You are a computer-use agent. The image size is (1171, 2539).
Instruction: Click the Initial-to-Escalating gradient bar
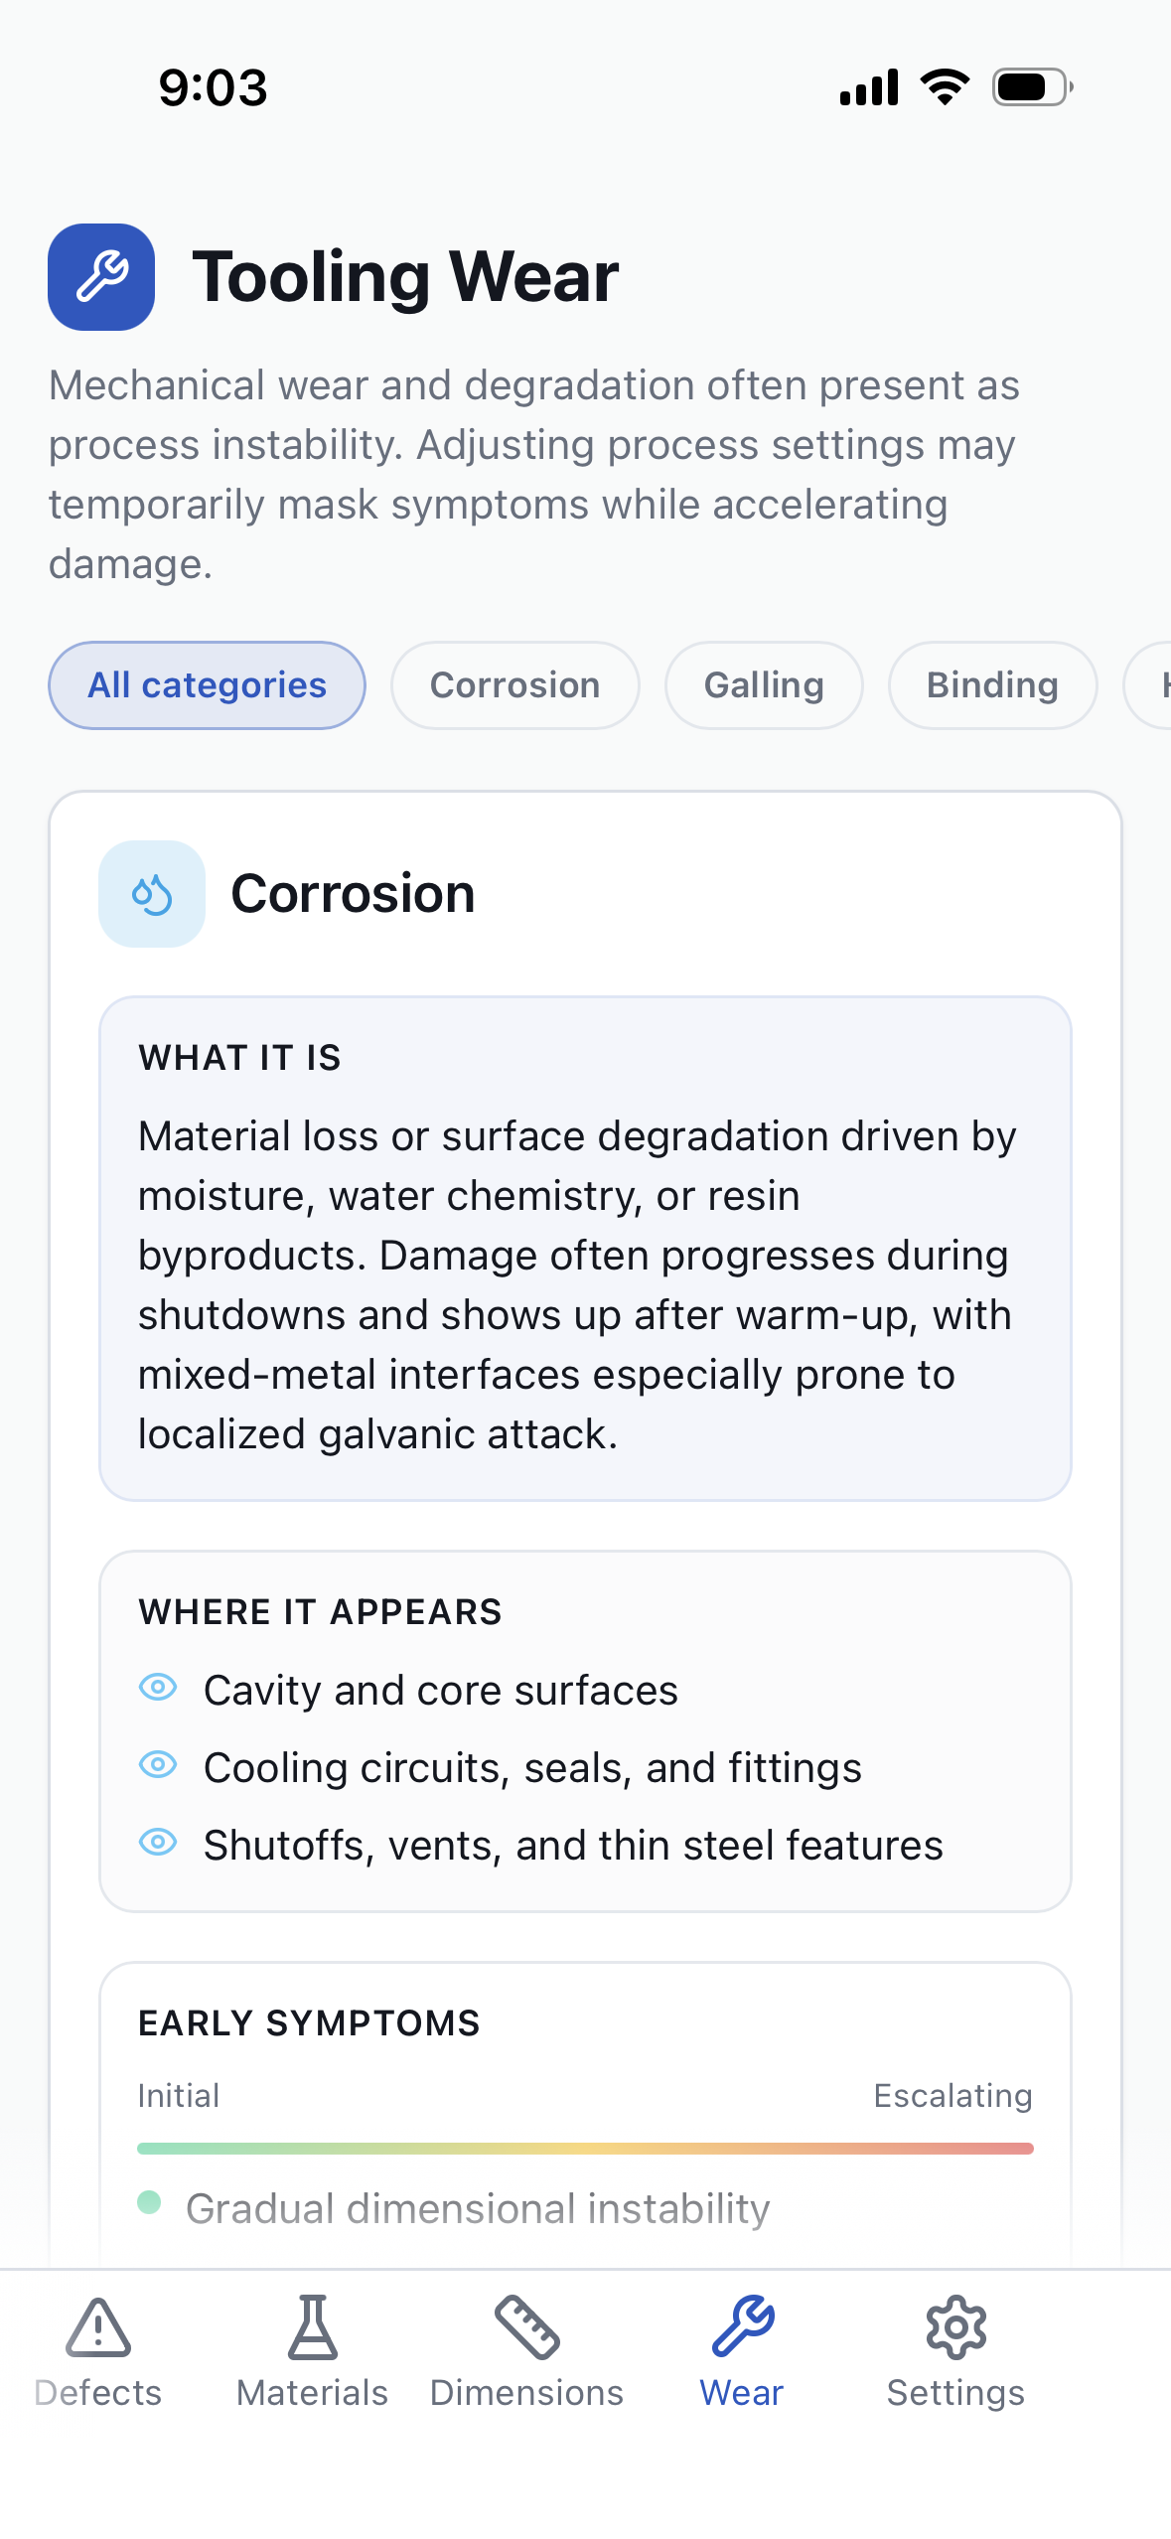[585, 2146]
